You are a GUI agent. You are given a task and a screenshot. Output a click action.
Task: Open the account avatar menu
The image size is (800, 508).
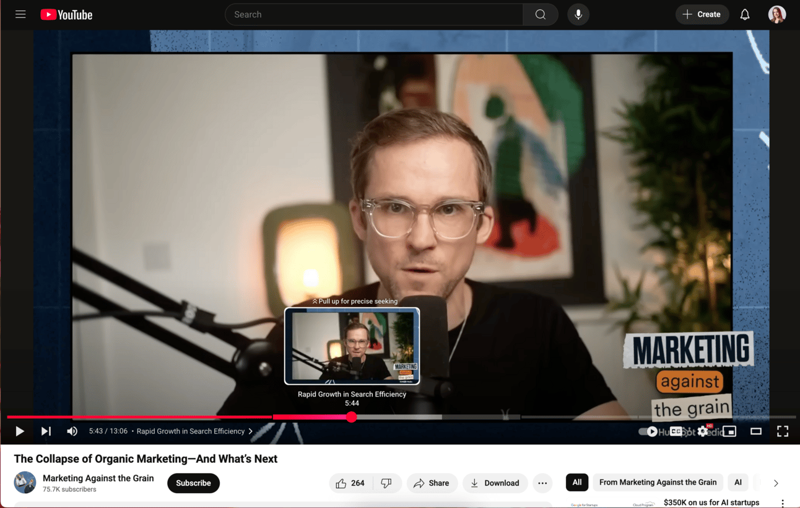[x=777, y=14]
